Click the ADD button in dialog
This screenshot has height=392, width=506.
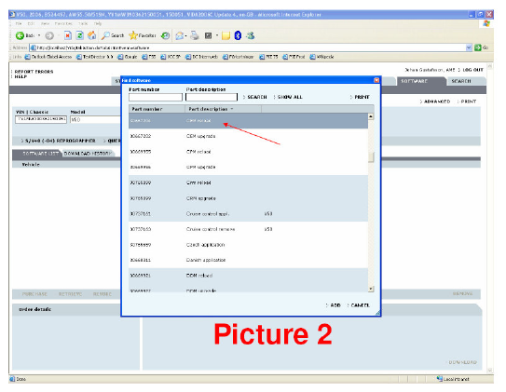click(333, 305)
